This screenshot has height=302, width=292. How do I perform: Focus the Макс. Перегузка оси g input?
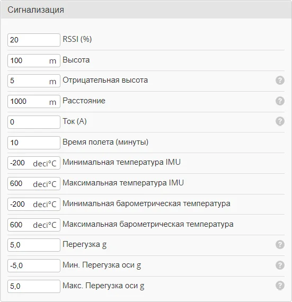coord(34,286)
